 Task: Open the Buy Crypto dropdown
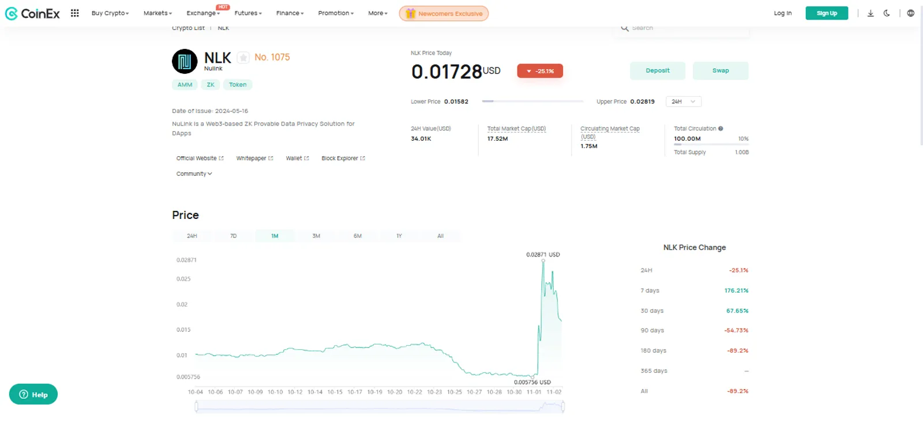(110, 13)
